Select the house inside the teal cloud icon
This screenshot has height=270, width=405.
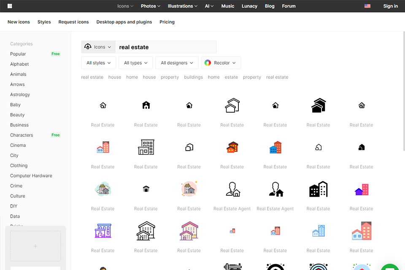[103, 189]
